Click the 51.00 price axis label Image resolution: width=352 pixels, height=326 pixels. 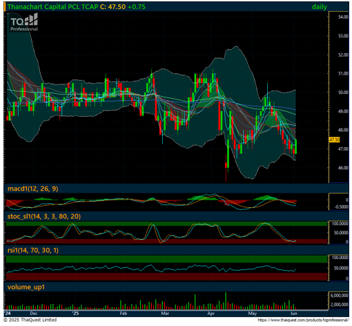tap(343, 74)
